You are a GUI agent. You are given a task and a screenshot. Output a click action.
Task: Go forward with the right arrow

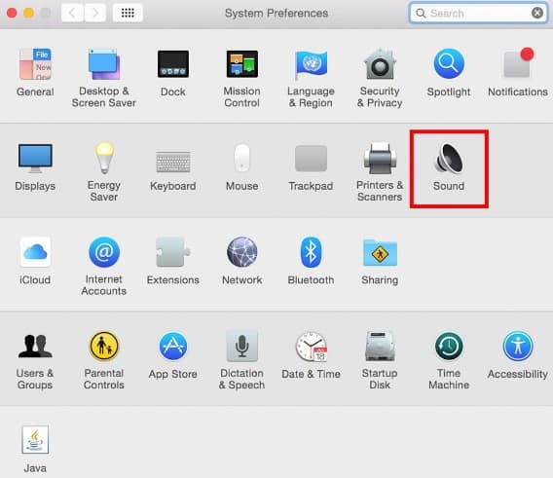(94, 13)
